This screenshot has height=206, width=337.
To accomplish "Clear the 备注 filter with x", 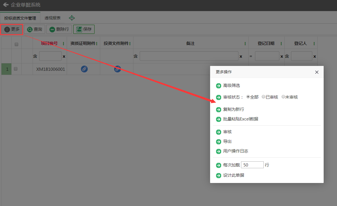I will coord(241,56).
